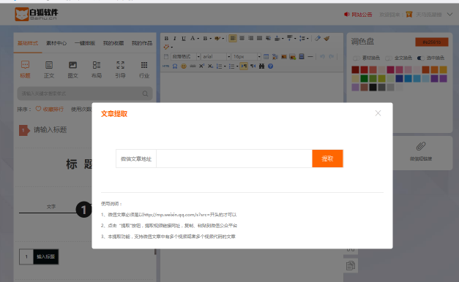
Task: Focus the style keyword search field
Action: coord(85,94)
